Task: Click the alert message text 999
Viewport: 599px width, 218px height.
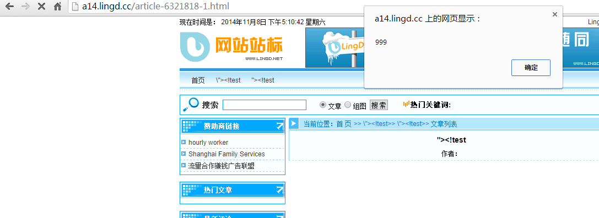Action: click(381, 42)
